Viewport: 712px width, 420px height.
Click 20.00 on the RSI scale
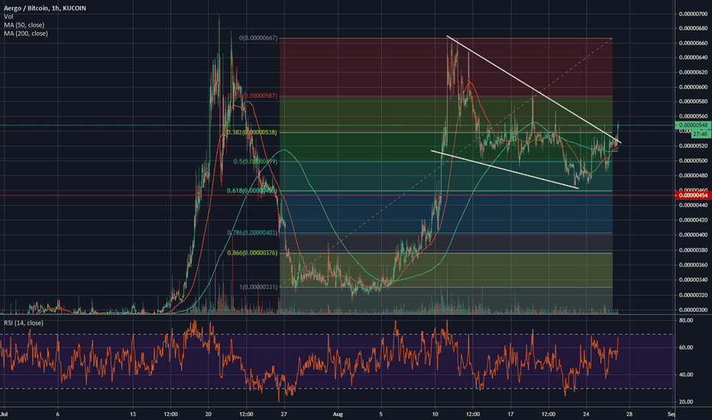pos(686,402)
